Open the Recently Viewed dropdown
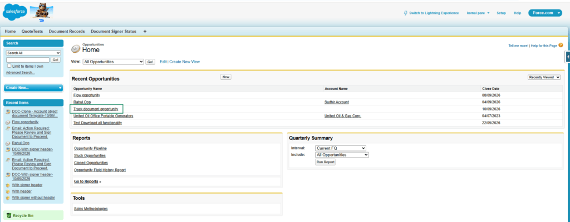 pos(544,77)
